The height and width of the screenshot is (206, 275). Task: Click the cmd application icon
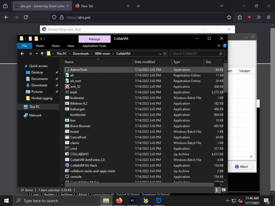coord(67,148)
